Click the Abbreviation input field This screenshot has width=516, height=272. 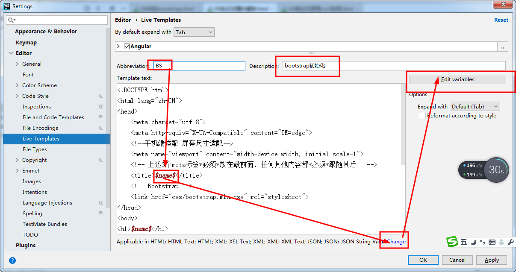pos(199,66)
